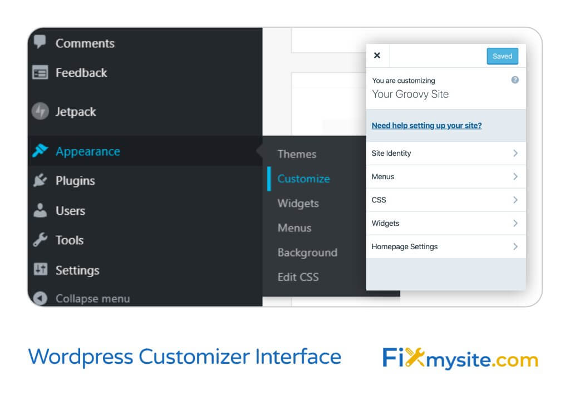Viewport: 570px width, 410px height.
Task: Click the help question mark icon
Action: click(x=515, y=80)
